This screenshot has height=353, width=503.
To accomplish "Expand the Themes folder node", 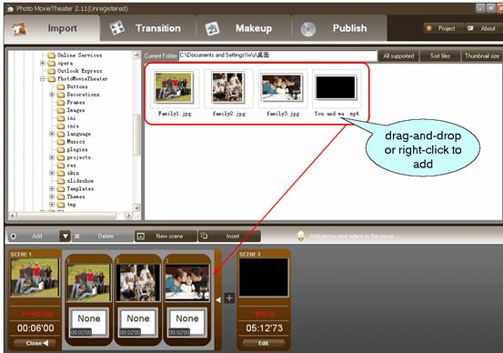I will click(52, 197).
